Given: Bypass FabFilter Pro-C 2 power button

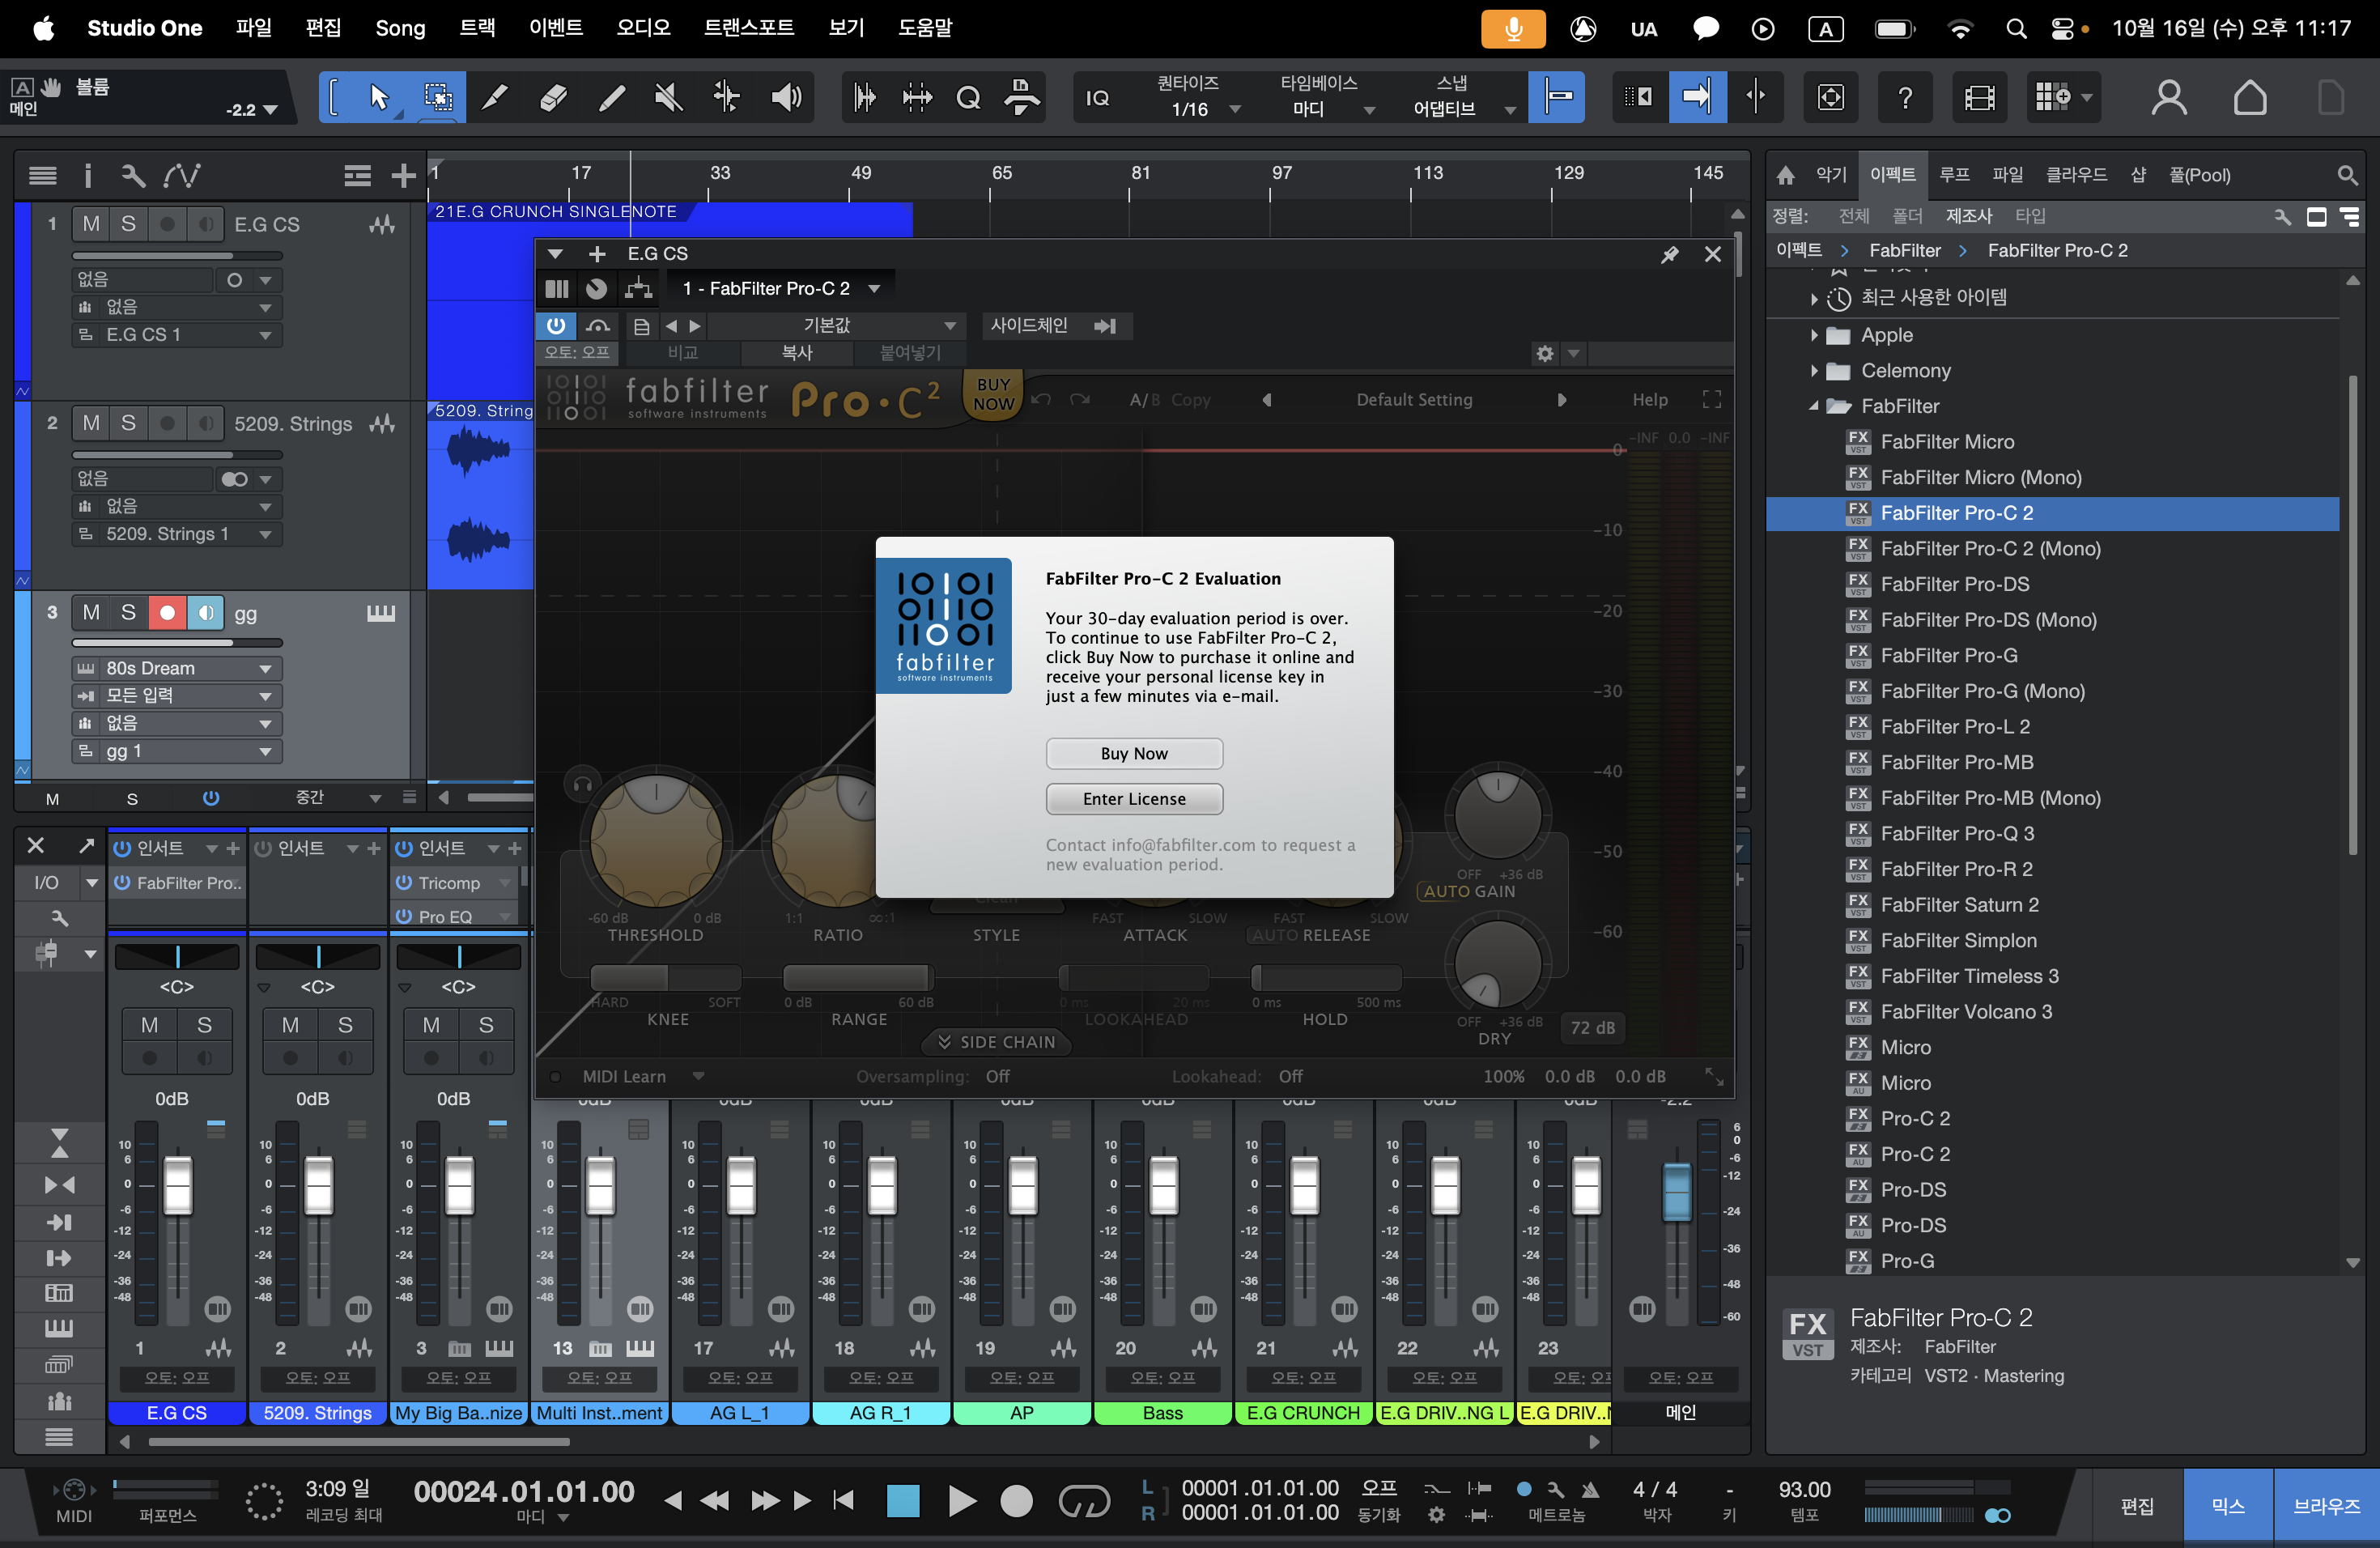Looking at the screenshot, I should pos(556,325).
